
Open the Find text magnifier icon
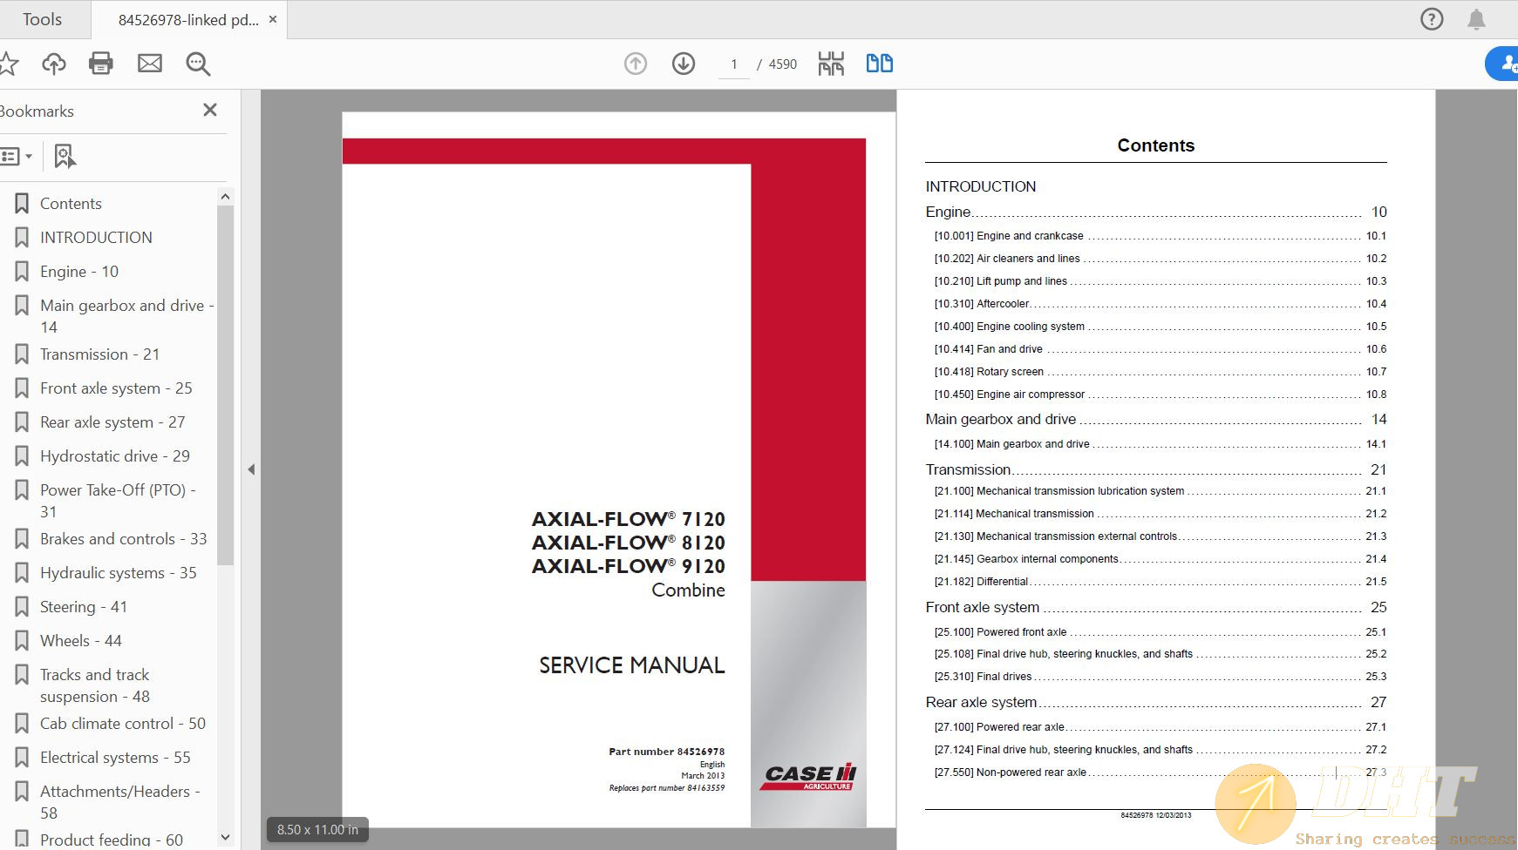198,64
